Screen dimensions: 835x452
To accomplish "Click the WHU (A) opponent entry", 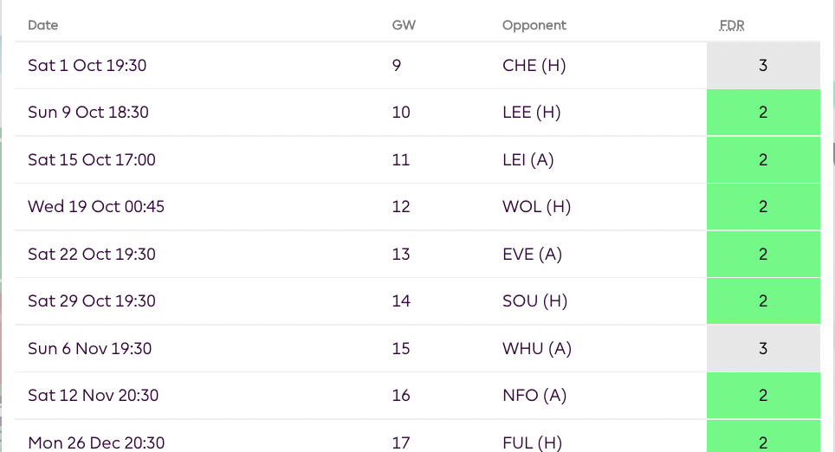I will [536, 348].
